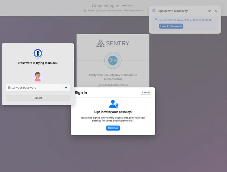The width and height of the screenshot is (227, 172).
Task: Click Continue in the passkey Sign In dialog
Action: pos(113,128)
